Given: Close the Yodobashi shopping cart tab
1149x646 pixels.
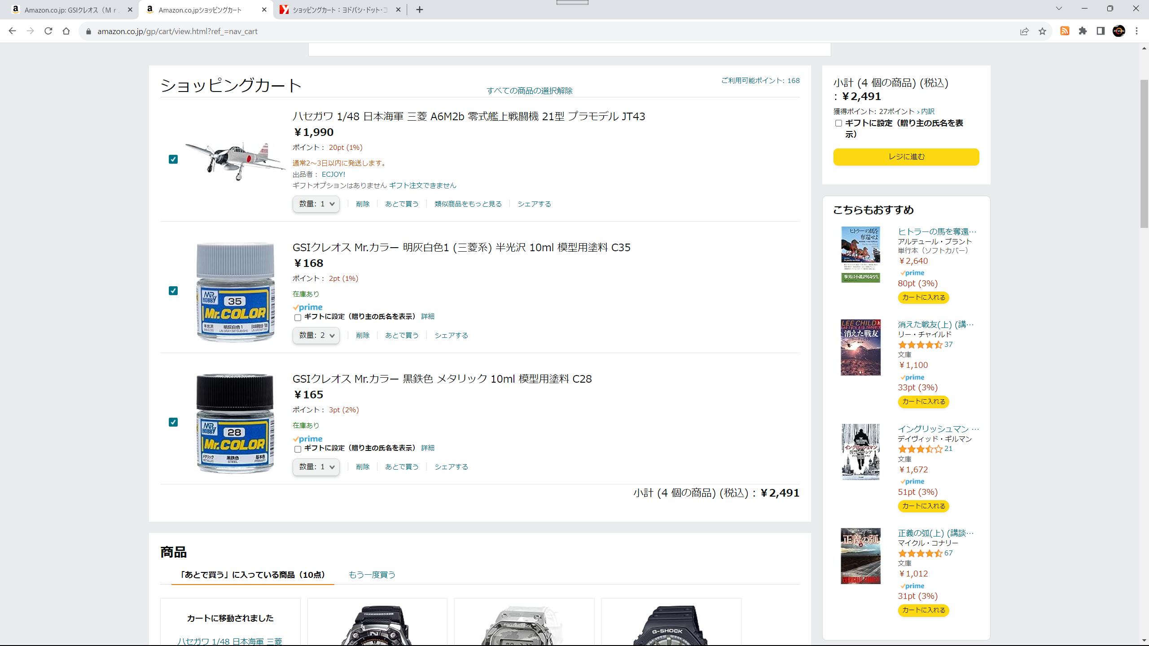Looking at the screenshot, I should (398, 9).
